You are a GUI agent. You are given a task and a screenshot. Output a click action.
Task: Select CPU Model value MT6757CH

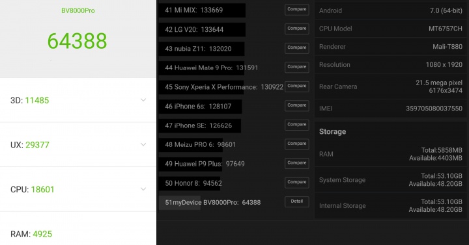pyautogui.click(x=446, y=29)
